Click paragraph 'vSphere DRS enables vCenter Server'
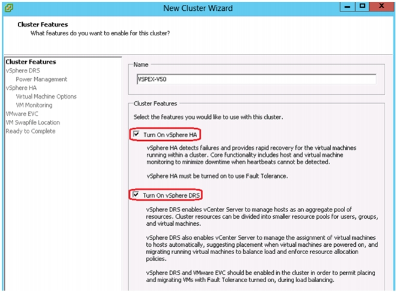 [x=262, y=216]
